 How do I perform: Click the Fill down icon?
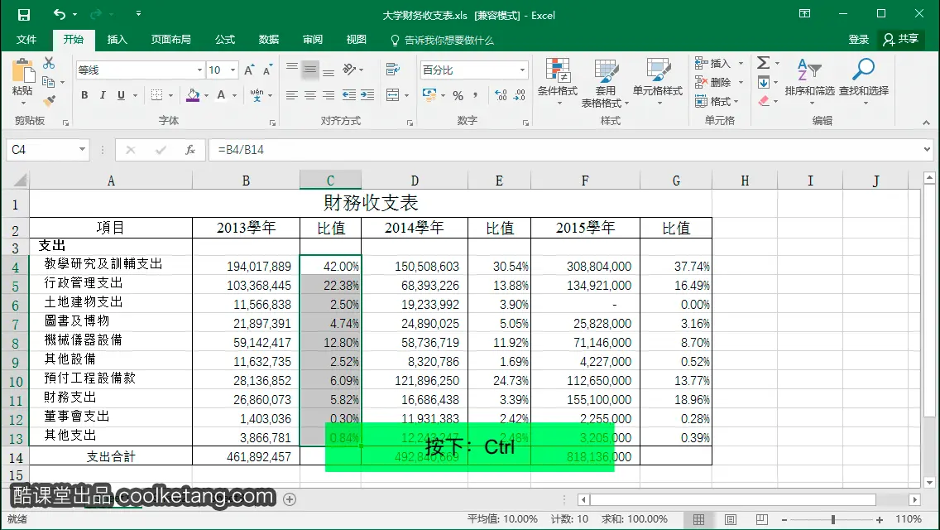(x=763, y=82)
